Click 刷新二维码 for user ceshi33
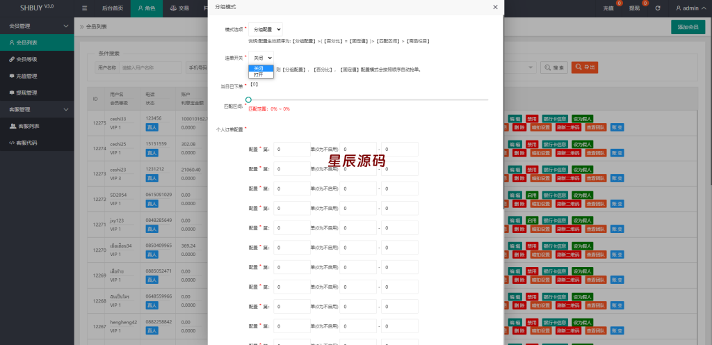Screen dimensions: 712x345 point(567,127)
